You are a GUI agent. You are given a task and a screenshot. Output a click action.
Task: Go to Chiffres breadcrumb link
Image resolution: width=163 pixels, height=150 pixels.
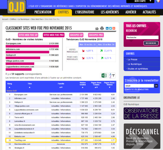click(13, 19)
